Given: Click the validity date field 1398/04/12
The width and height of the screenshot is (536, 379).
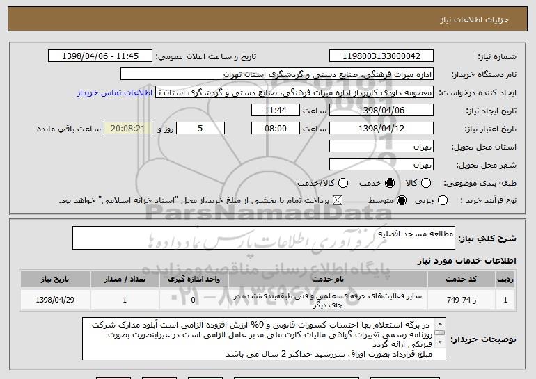Looking at the screenshot, I should point(381,129).
